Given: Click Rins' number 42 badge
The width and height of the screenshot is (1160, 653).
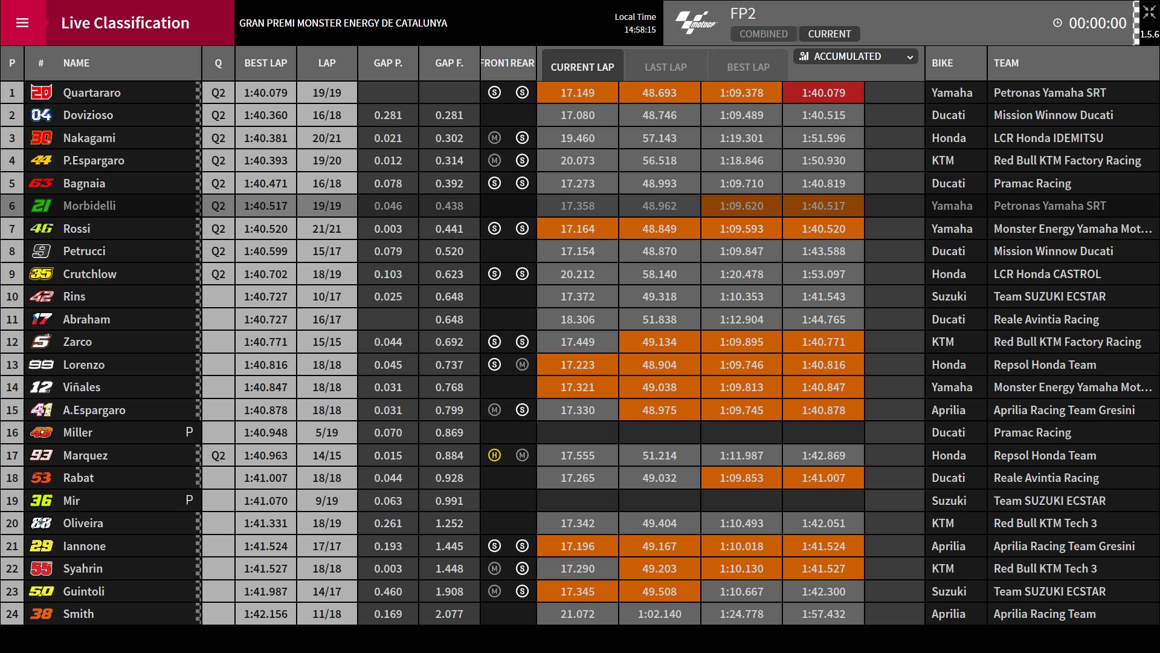Looking at the screenshot, I should (x=41, y=296).
